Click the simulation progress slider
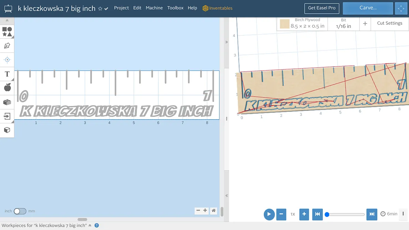The width and height of the screenshot is (409, 230). [345, 214]
